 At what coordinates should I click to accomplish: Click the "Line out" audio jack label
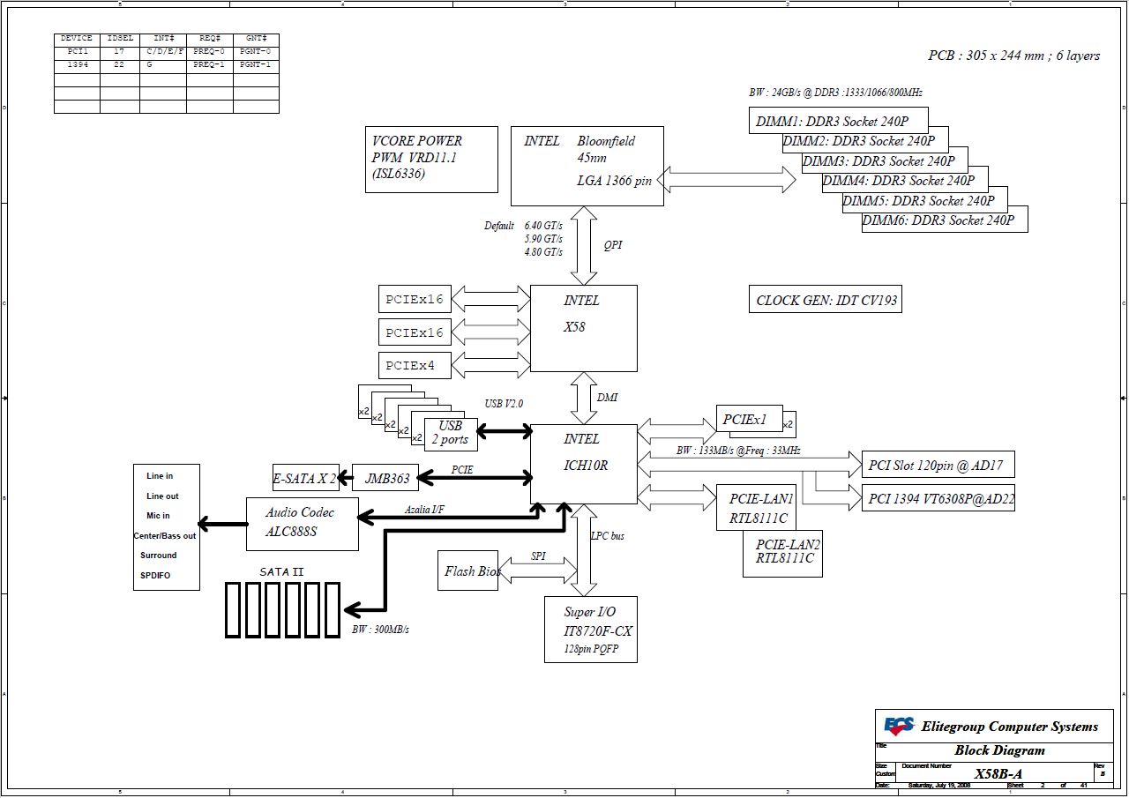pyautogui.click(x=162, y=496)
